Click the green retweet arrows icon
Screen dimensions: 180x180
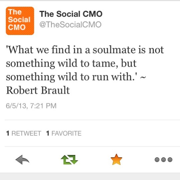[69, 160]
